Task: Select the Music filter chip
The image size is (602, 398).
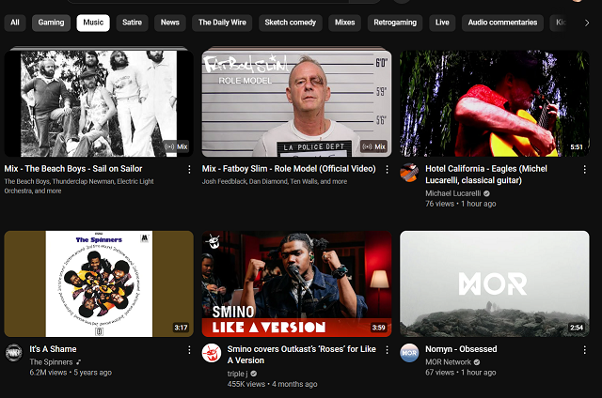Action: tap(93, 23)
